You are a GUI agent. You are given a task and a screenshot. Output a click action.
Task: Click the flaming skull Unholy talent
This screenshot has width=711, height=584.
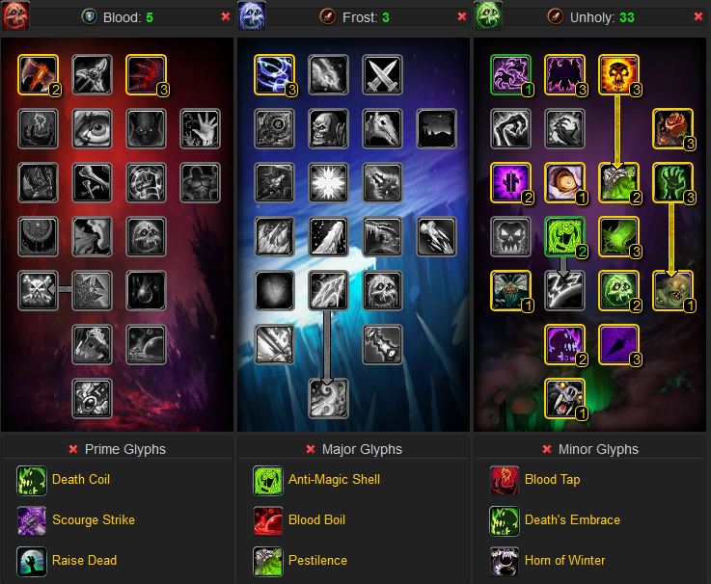618,75
